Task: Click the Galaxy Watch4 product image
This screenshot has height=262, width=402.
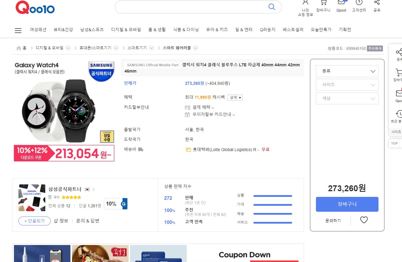Action: pos(64,111)
